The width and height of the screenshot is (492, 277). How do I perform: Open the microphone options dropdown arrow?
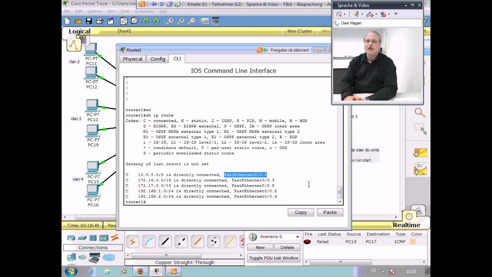[x=376, y=14]
